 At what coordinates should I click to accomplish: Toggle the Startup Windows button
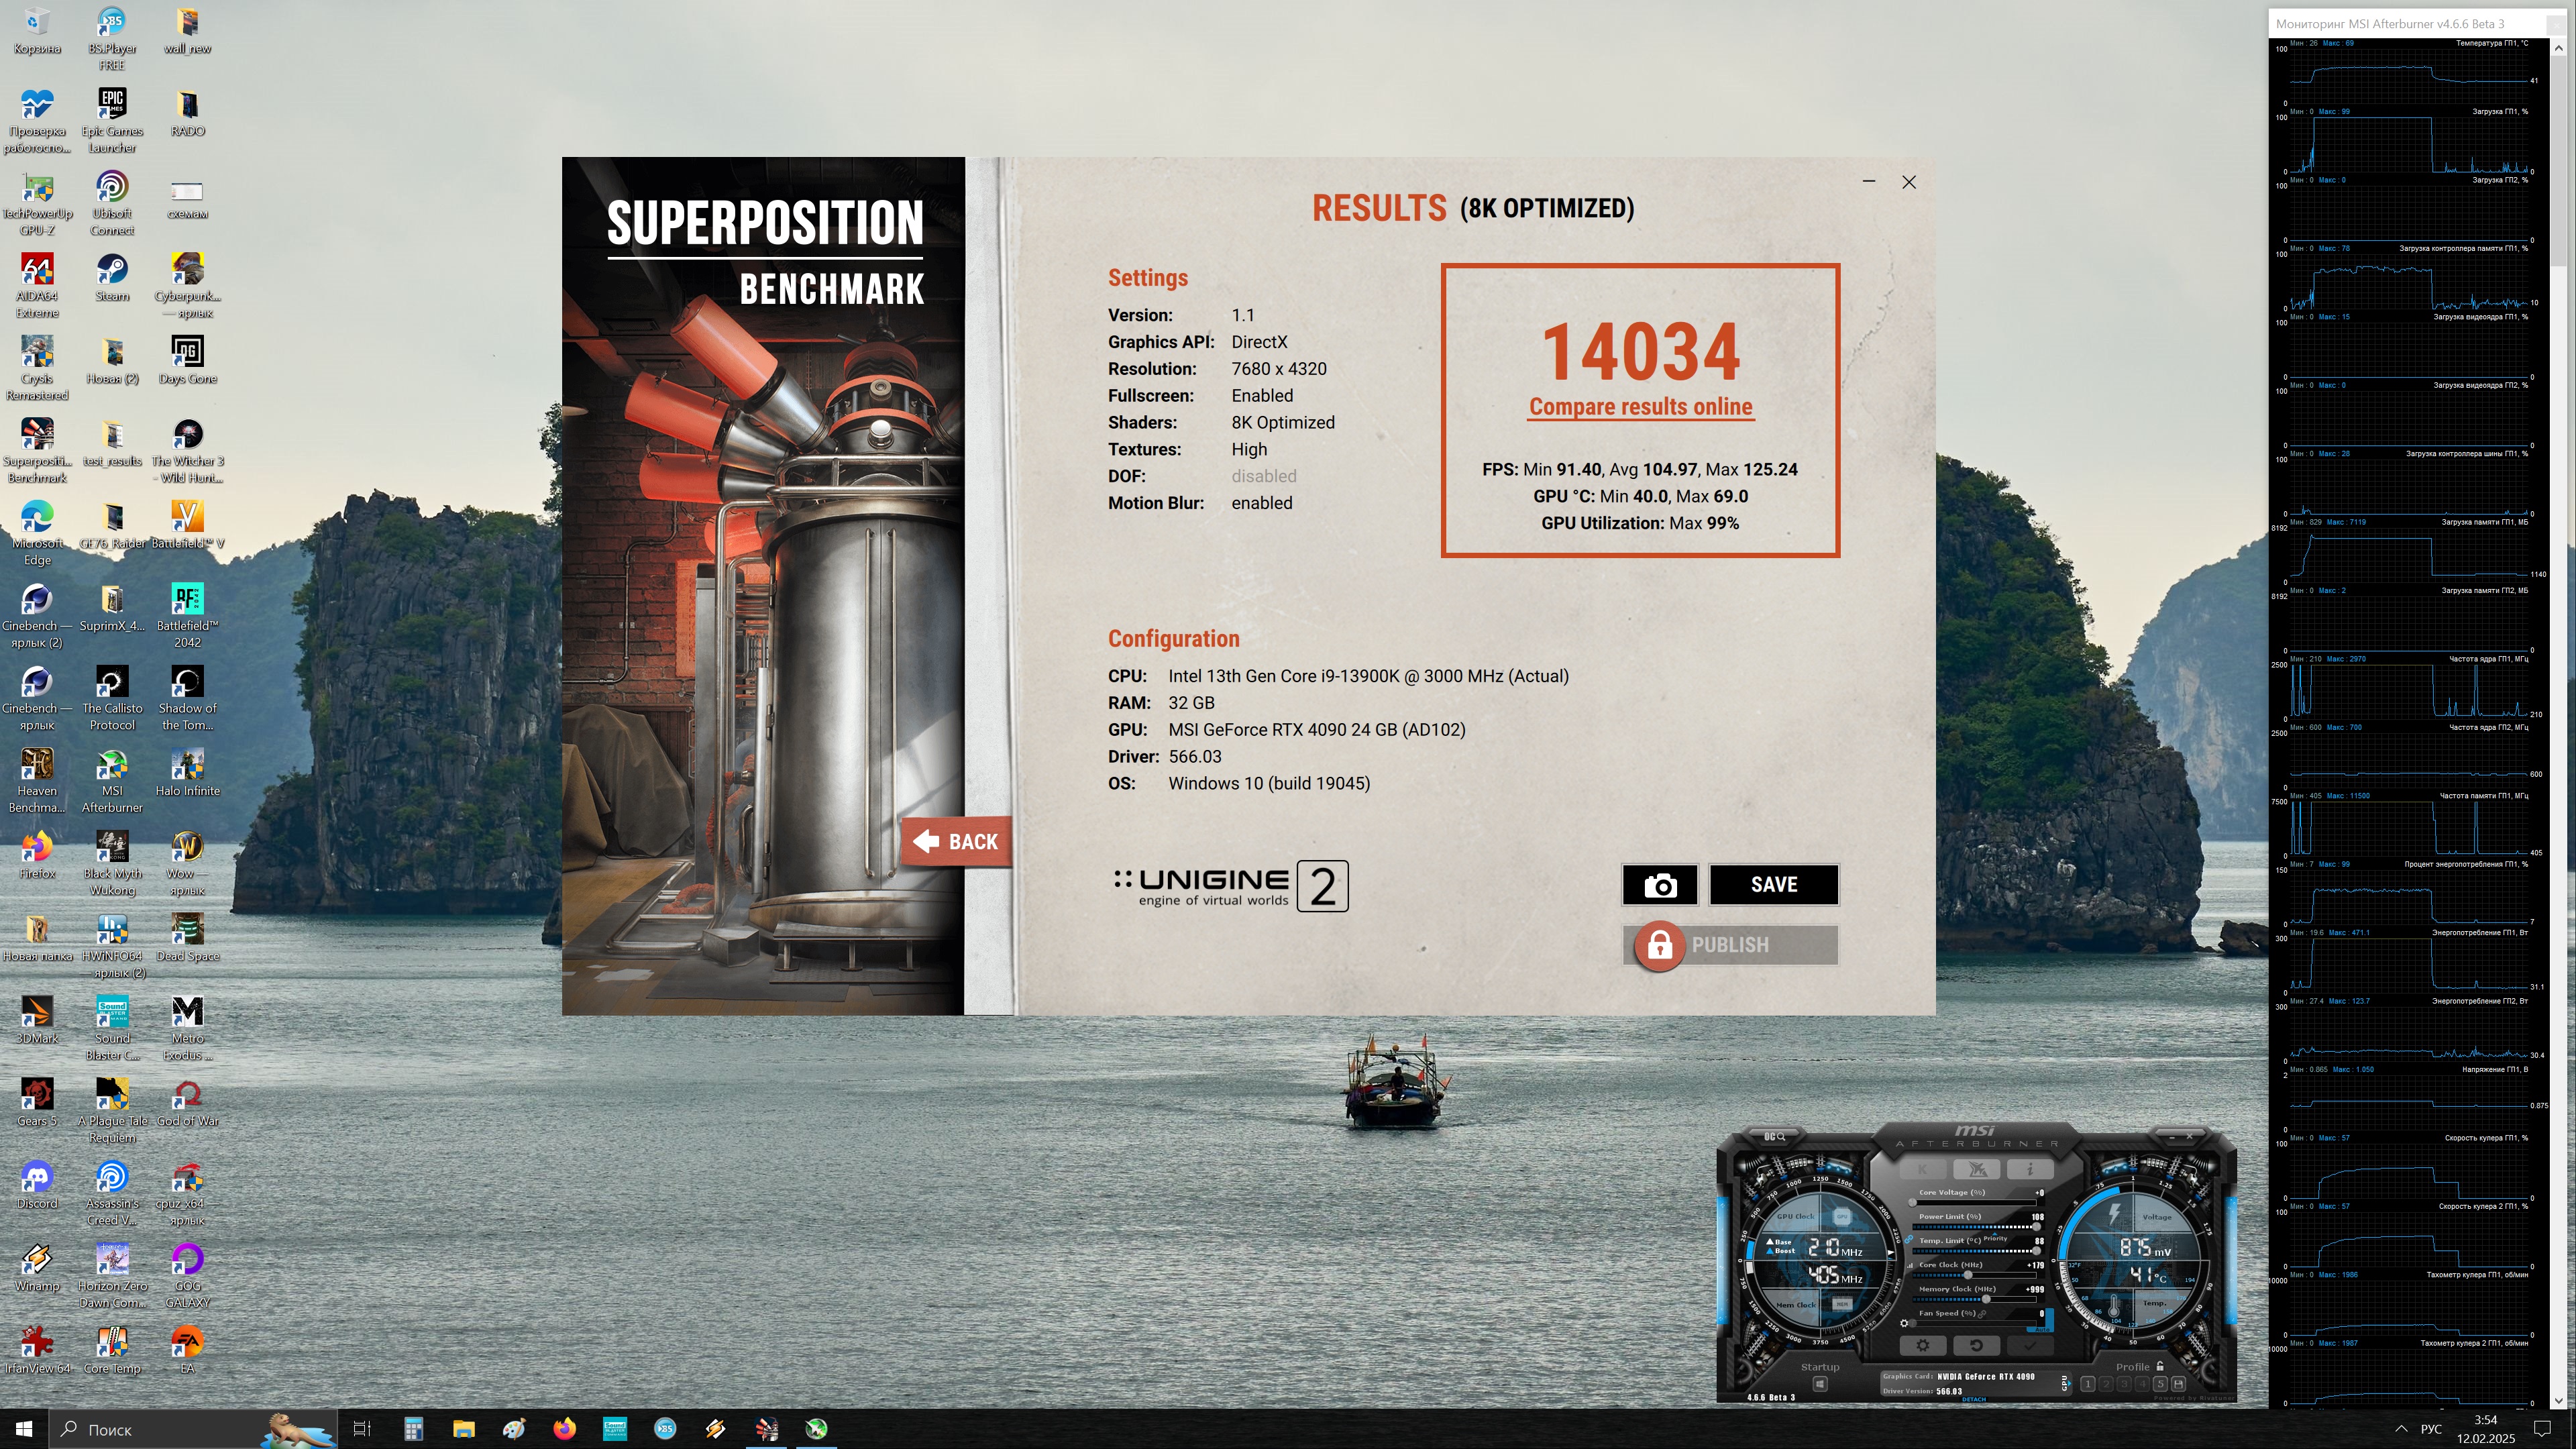[x=1820, y=1384]
